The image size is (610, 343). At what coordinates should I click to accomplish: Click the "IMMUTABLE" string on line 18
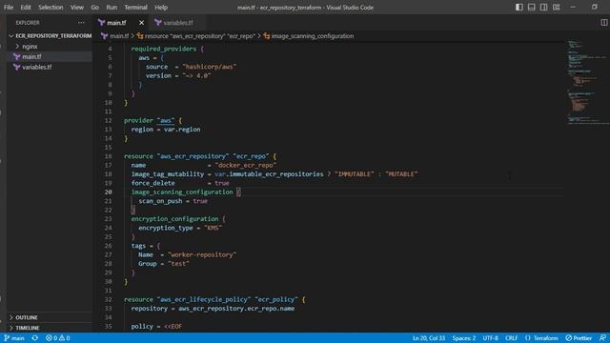click(354, 174)
